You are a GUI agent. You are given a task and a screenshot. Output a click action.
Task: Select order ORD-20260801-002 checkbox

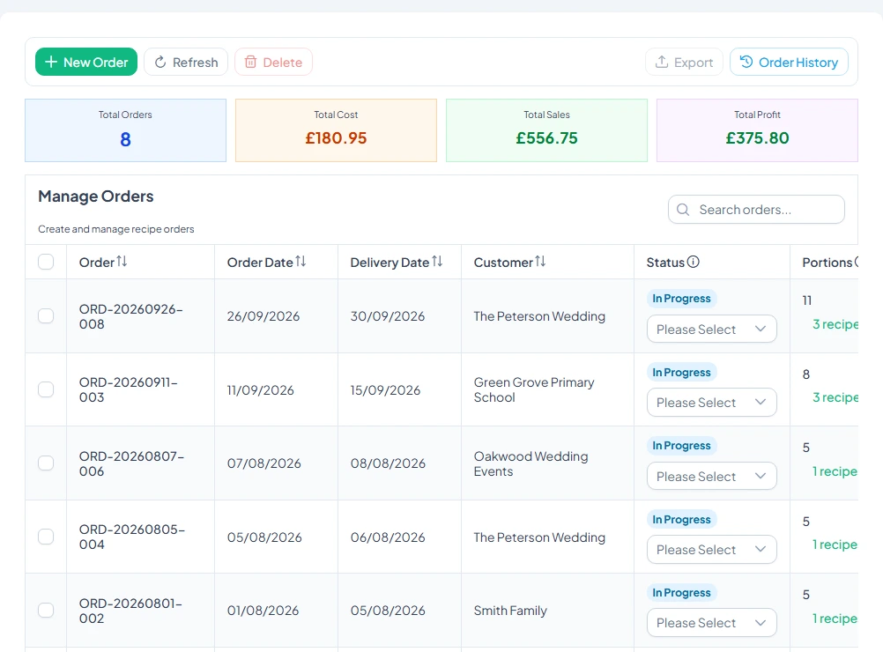pyautogui.click(x=46, y=611)
